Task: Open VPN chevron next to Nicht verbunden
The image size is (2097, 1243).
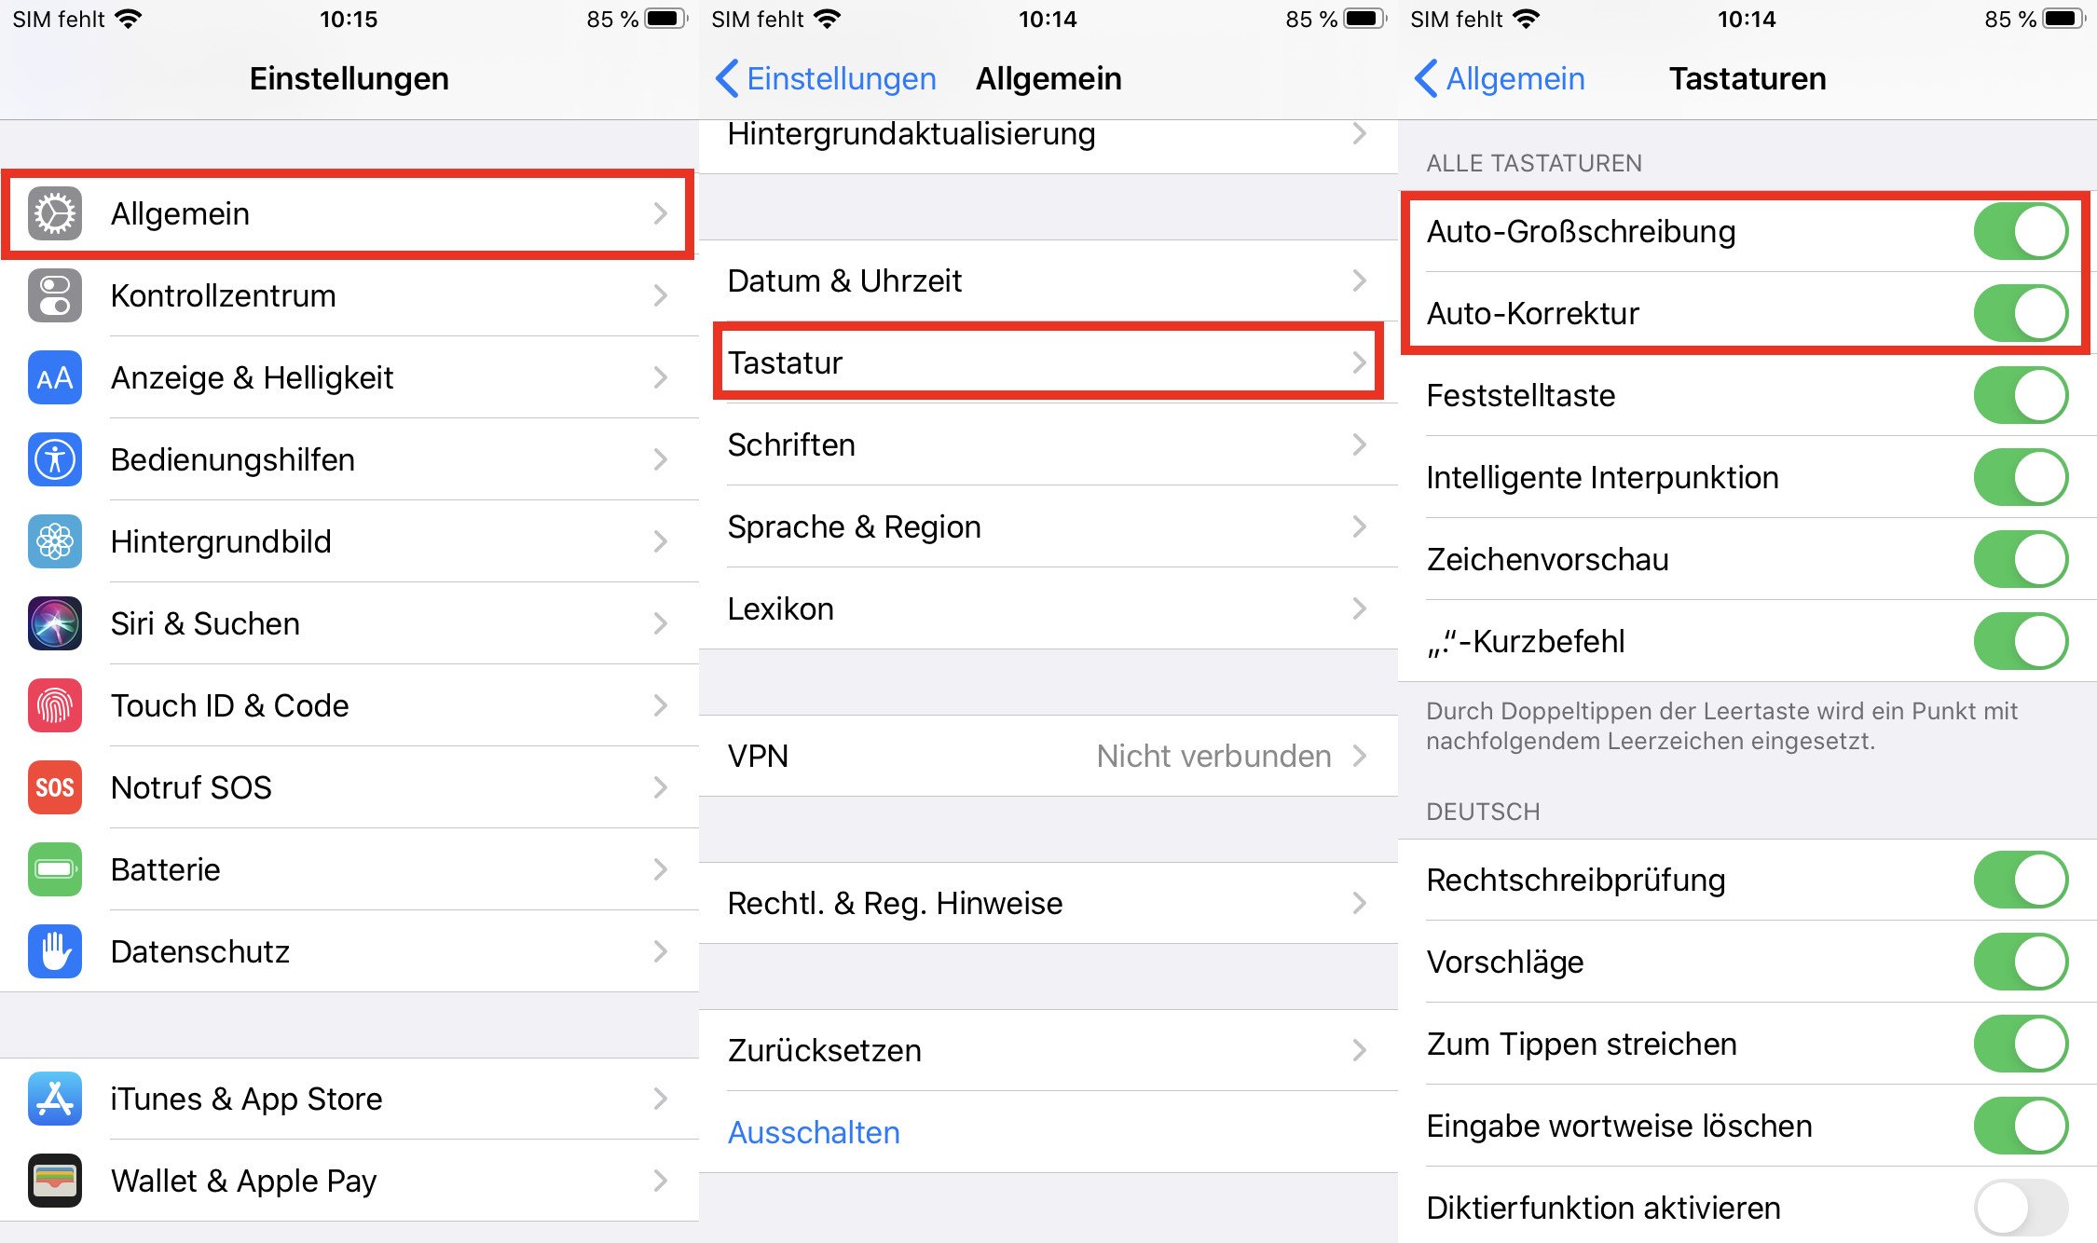Action: 1360,756
